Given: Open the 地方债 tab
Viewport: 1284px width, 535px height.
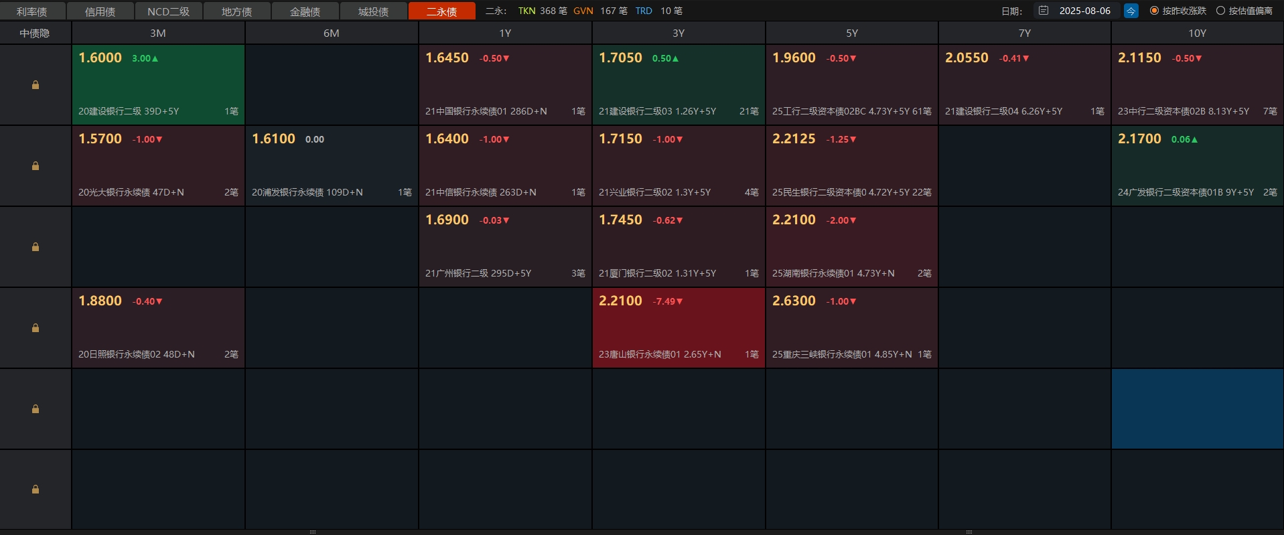Looking at the screenshot, I should pyautogui.click(x=237, y=11).
